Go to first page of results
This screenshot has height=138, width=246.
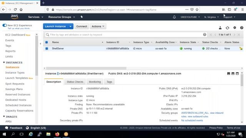pos(211,35)
